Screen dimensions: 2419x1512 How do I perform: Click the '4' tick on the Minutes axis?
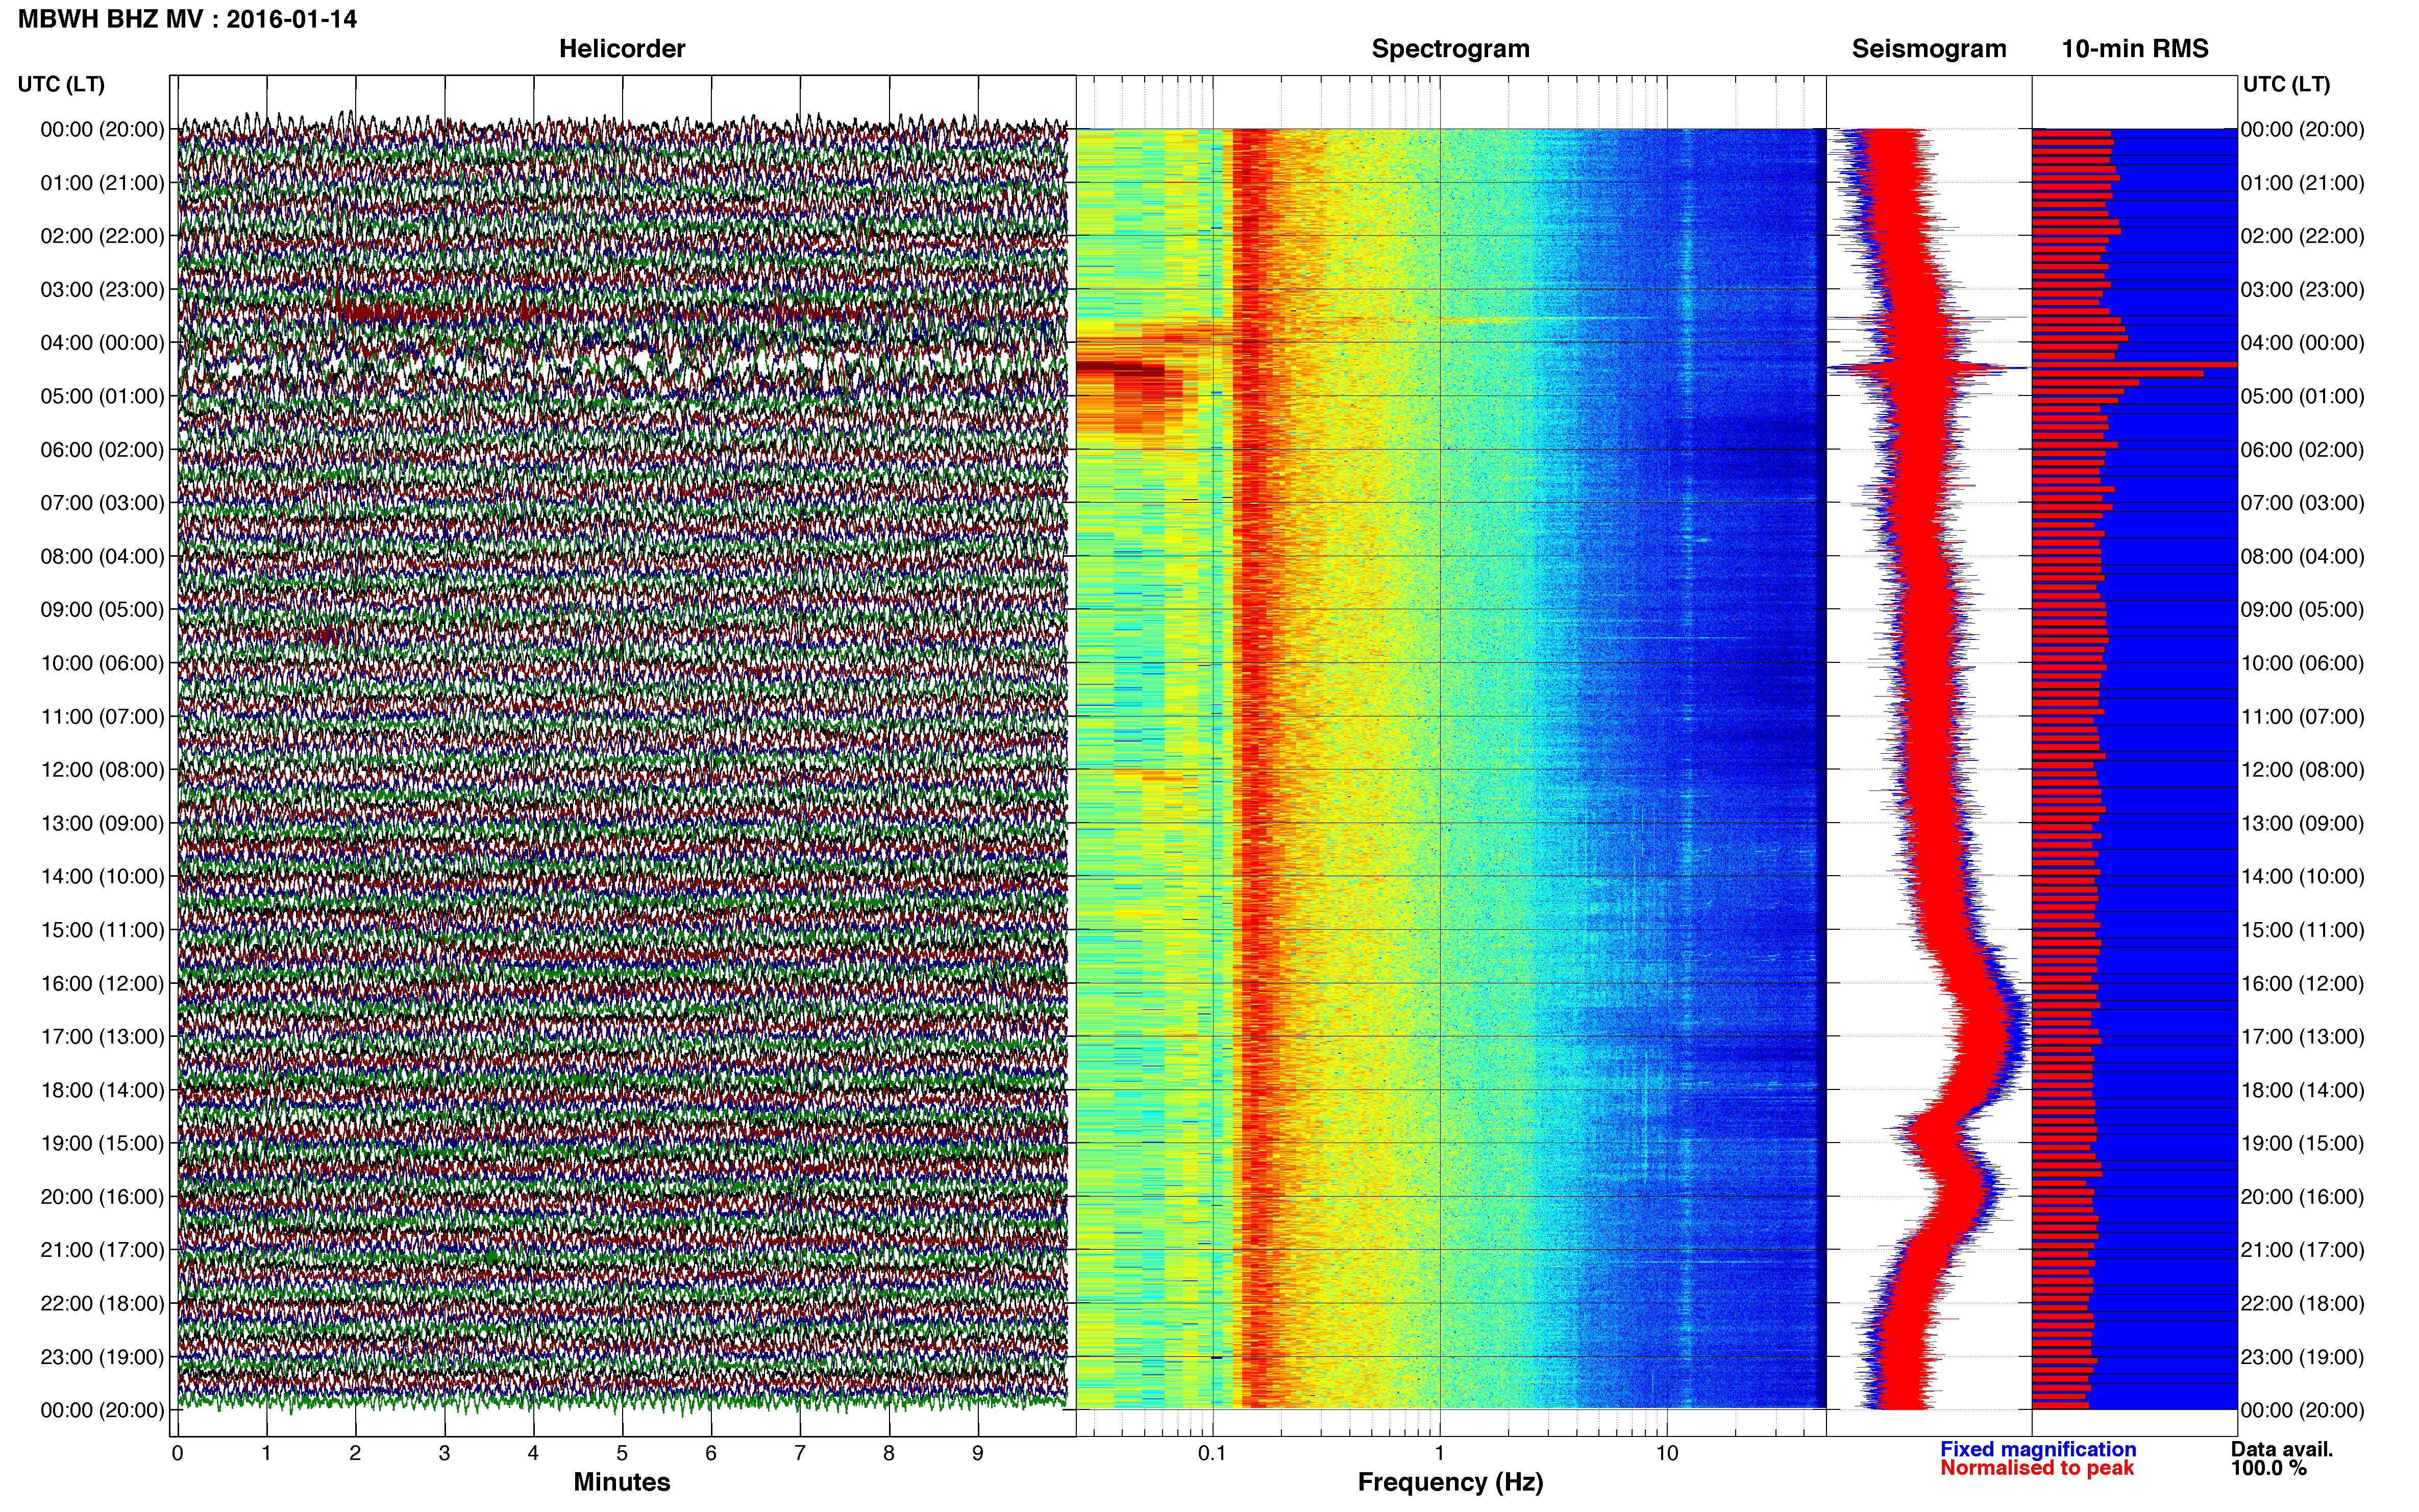click(x=533, y=1454)
